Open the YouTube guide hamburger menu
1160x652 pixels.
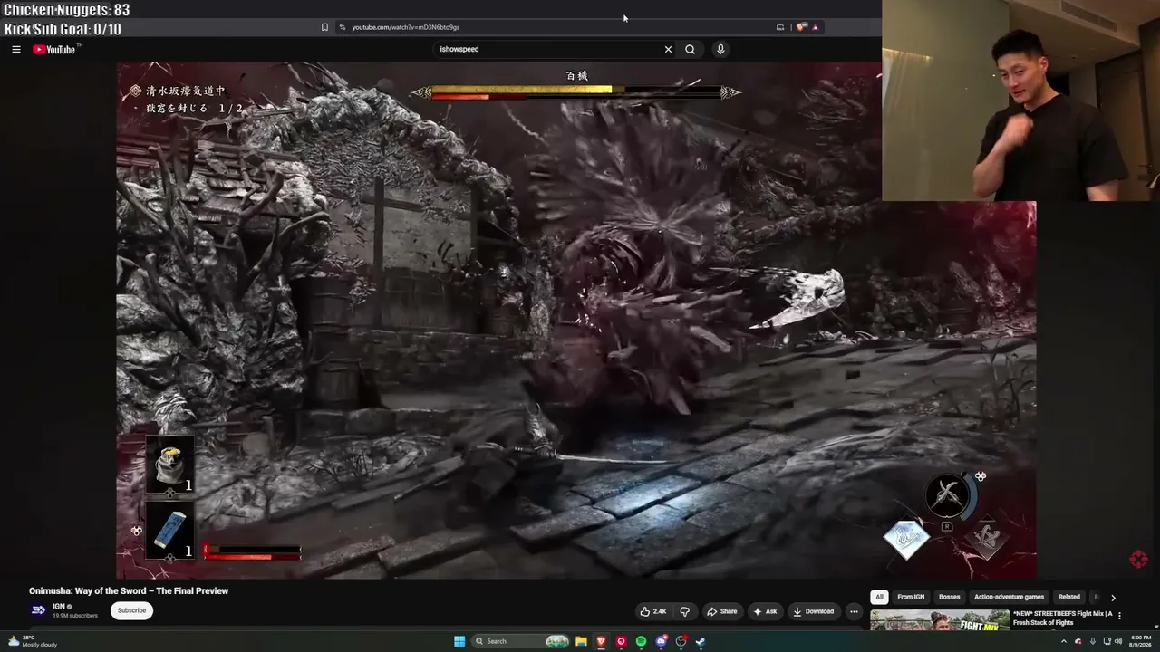click(16, 49)
